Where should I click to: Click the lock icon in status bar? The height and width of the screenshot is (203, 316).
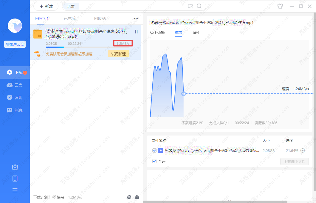pyautogui.click(x=137, y=197)
